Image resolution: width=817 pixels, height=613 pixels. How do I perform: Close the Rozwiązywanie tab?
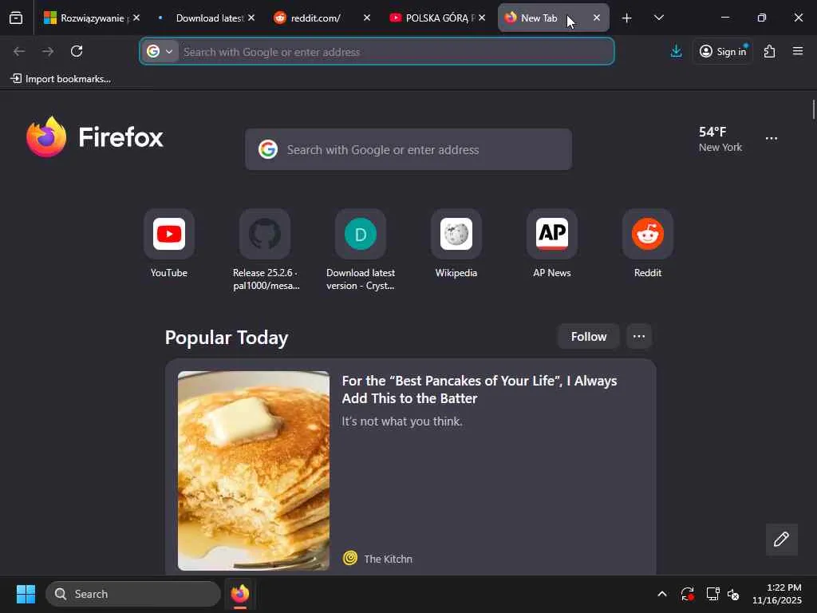pos(136,18)
